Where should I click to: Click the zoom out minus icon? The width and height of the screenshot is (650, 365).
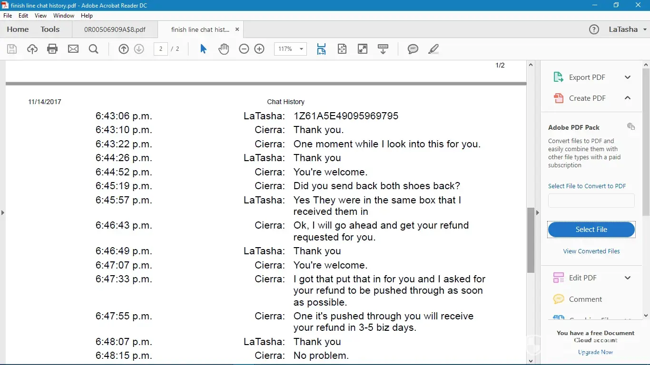tap(244, 49)
